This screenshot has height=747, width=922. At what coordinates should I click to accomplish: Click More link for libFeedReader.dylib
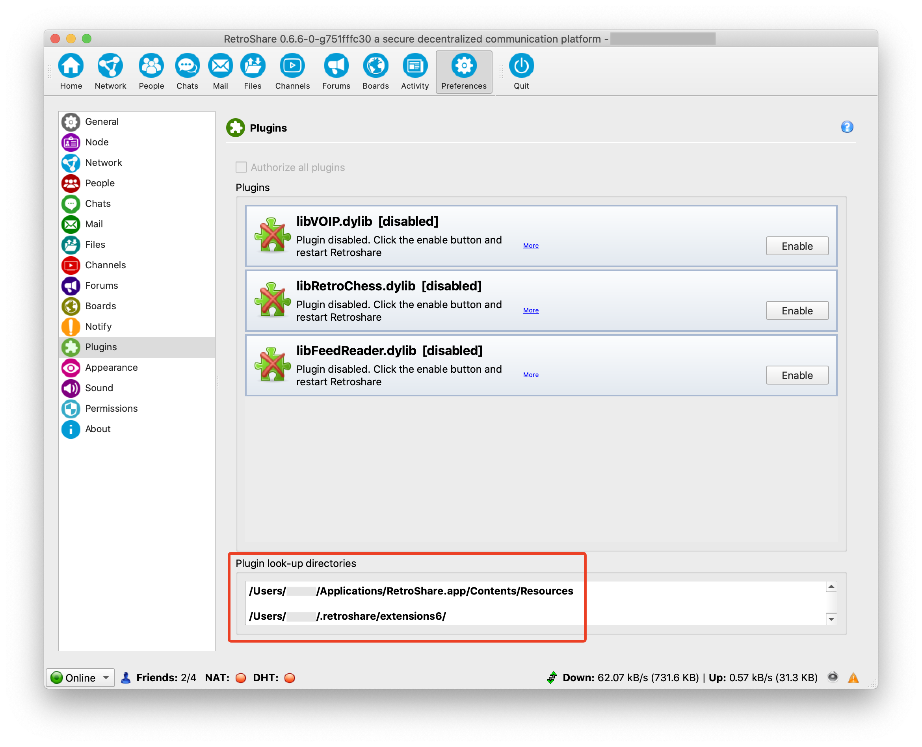pos(530,375)
